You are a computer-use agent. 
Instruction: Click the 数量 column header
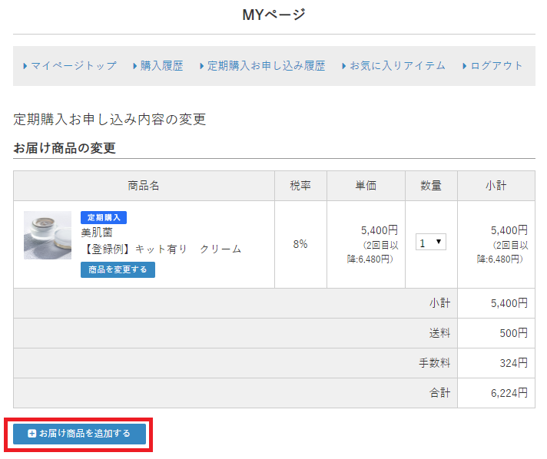coord(431,186)
